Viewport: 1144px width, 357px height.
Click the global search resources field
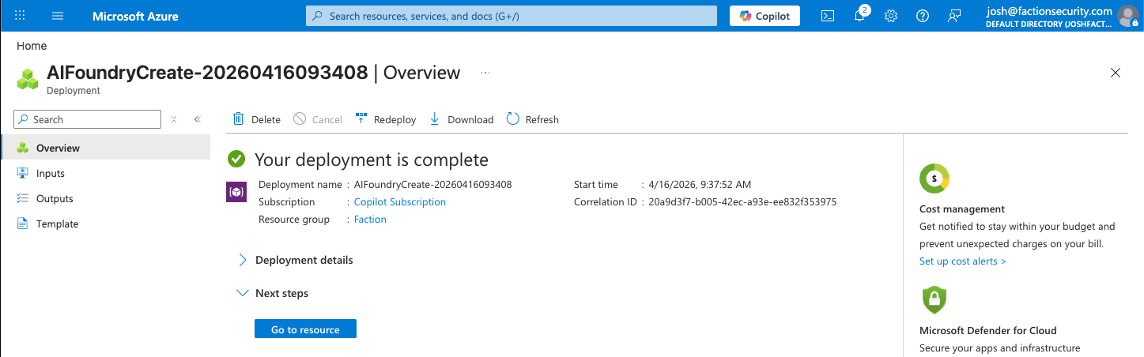[x=511, y=16]
